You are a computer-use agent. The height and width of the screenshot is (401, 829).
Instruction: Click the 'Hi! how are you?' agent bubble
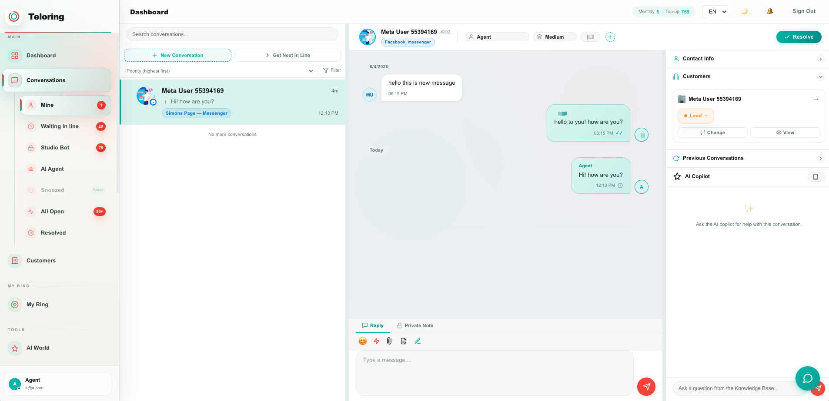[601, 176]
